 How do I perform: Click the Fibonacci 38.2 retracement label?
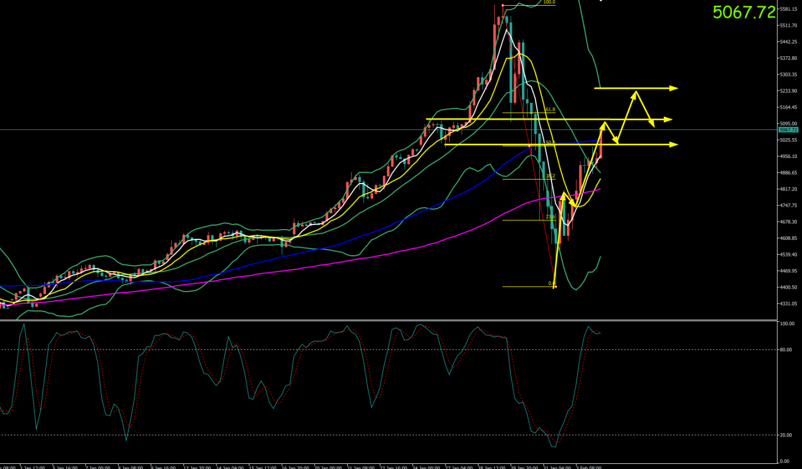[550, 176]
